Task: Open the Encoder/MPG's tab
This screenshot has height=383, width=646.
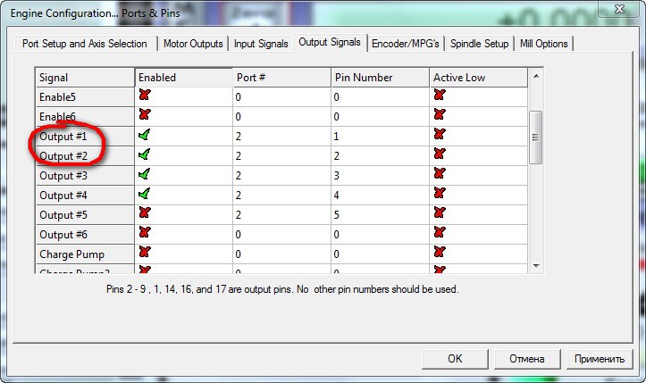Action: tap(406, 44)
